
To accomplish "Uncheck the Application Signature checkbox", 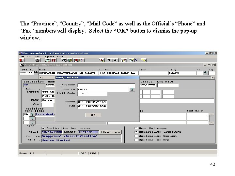I will point(136,132).
